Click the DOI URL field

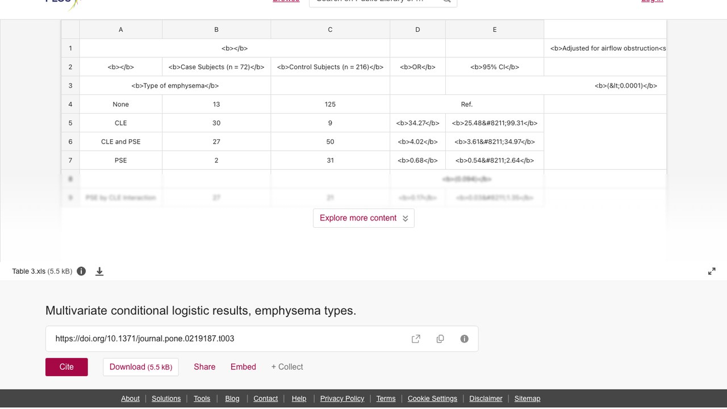262,339
